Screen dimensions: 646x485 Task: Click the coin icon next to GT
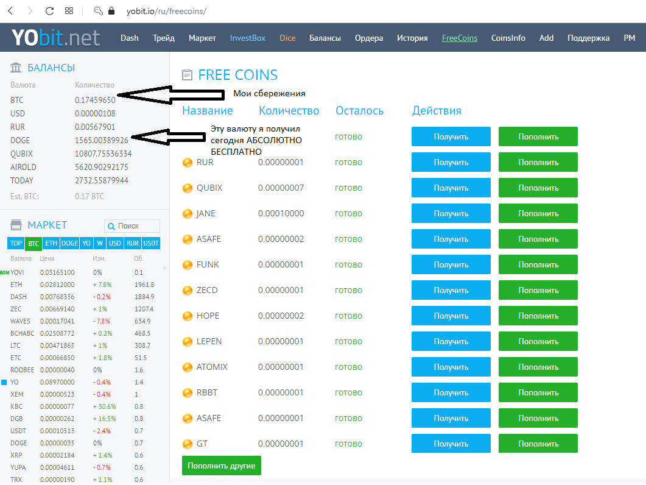pos(188,444)
